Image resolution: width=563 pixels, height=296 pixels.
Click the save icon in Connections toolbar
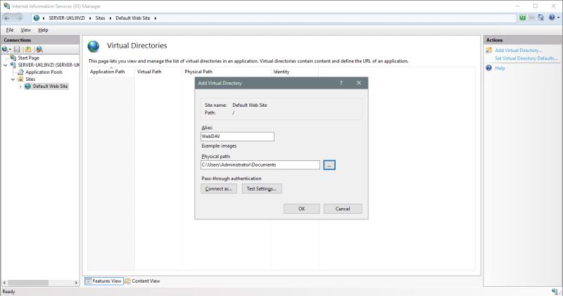(x=17, y=49)
